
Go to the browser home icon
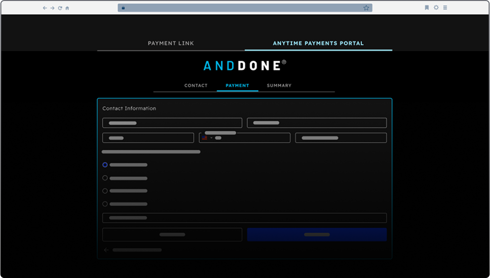pyautogui.click(x=67, y=8)
